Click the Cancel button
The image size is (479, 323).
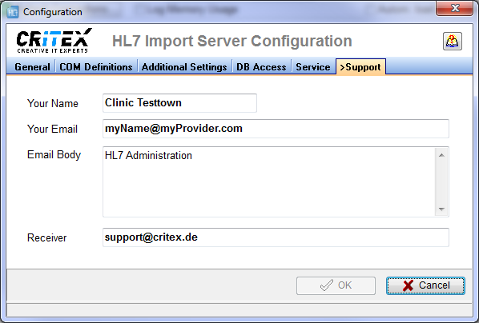point(425,285)
